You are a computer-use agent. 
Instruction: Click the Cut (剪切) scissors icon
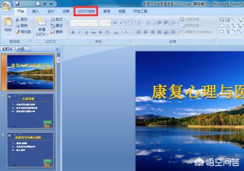(x=18, y=19)
